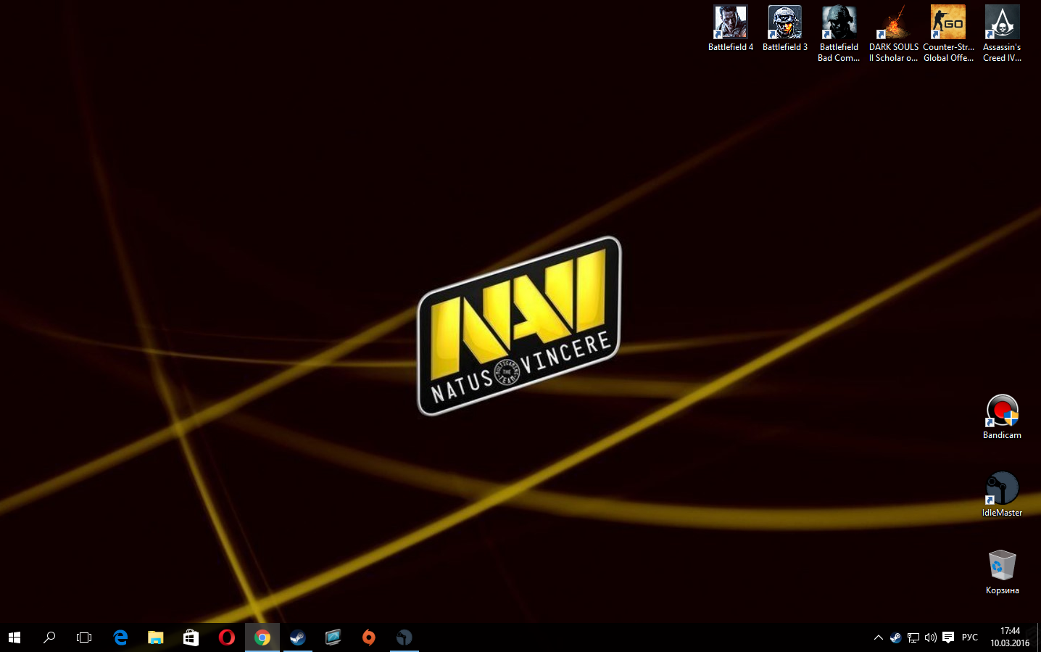Select the Battlefield 4 desktop shortcut
This screenshot has width=1041, height=652.
tap(731, 29)
